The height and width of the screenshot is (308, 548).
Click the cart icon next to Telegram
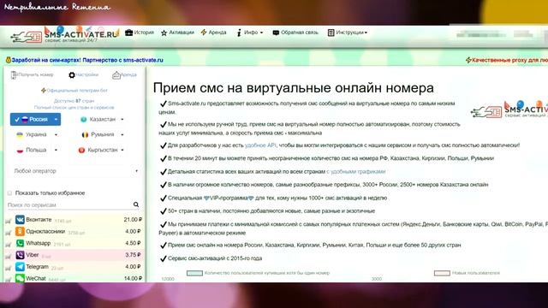tap(9, 268)
